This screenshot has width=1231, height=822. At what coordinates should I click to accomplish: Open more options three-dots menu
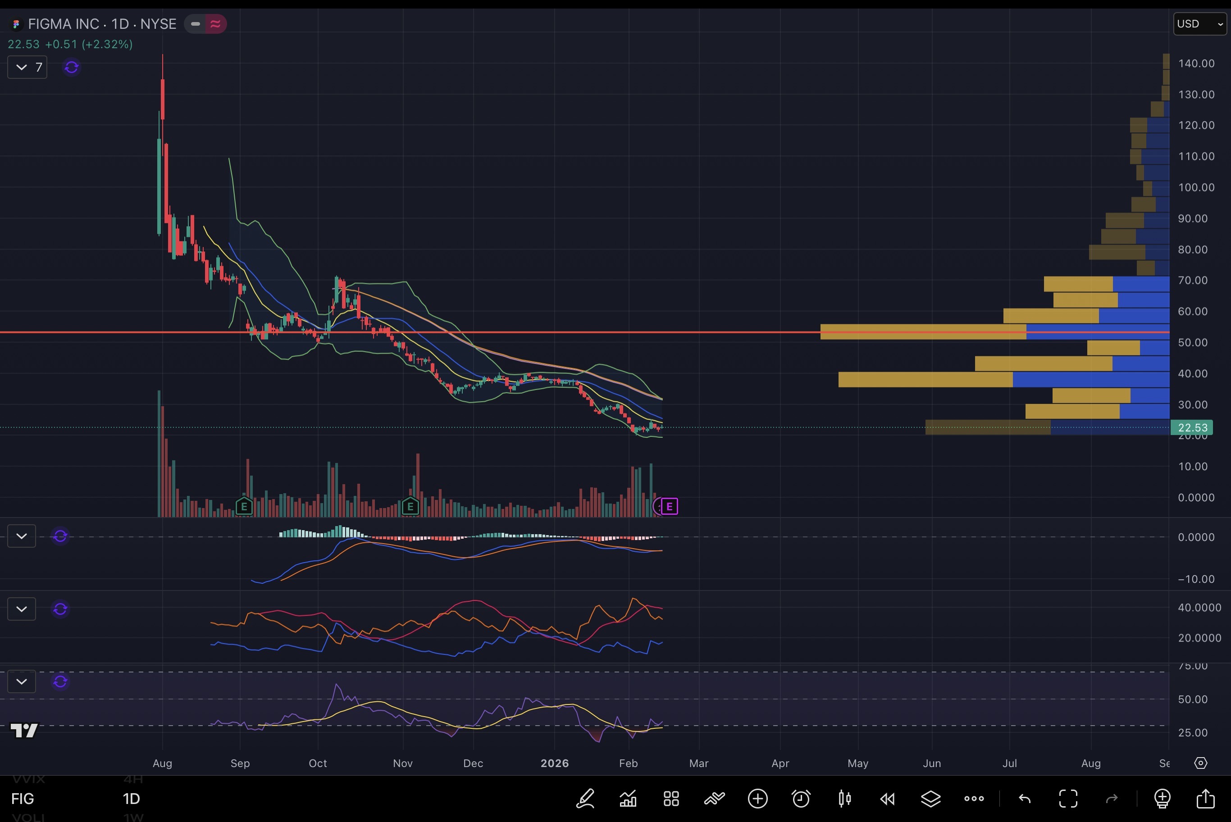(x=974, y=799)
